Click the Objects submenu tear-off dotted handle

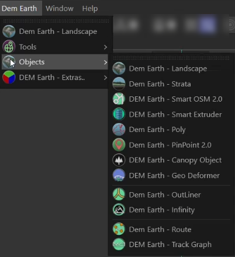[171, 58]
